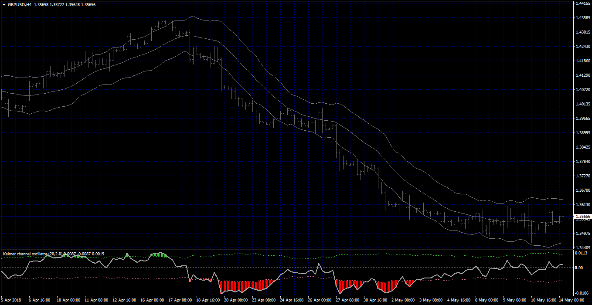Click the 10 May 16:00 time label
592x305 pixels.
[543, 300]
